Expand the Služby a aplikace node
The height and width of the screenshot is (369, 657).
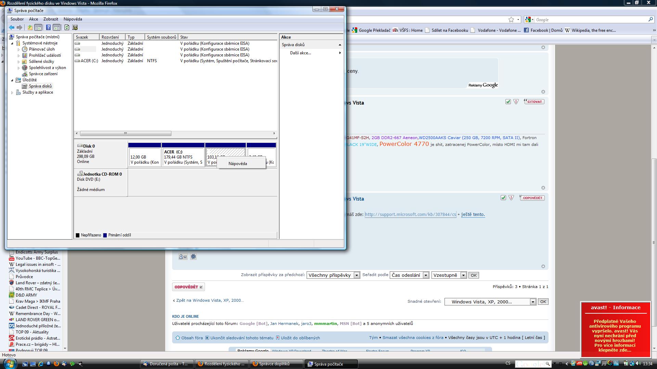click(12, 93)
